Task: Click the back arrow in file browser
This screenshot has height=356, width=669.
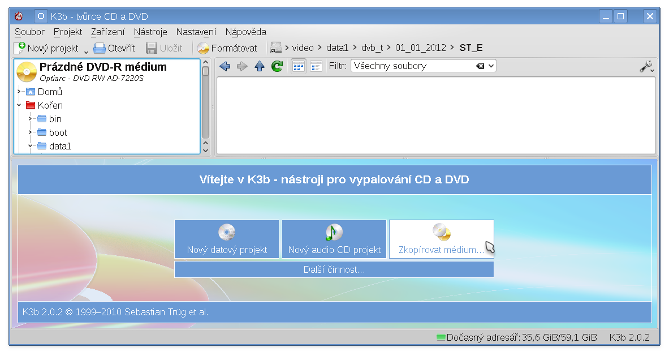Action: coord(225,66)
